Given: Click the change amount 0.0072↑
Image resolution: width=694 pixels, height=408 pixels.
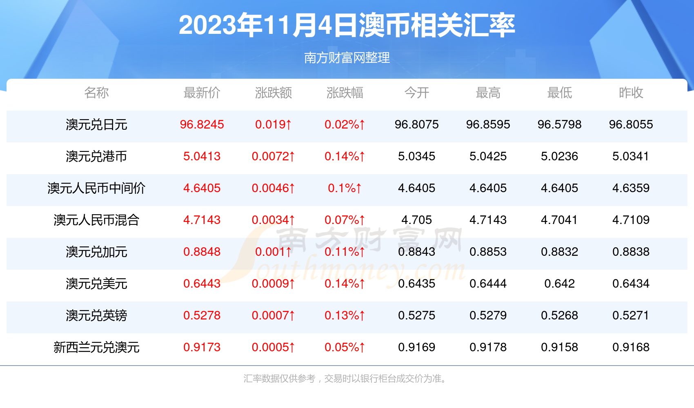Looking at the screenshot, I should point(273,156).
